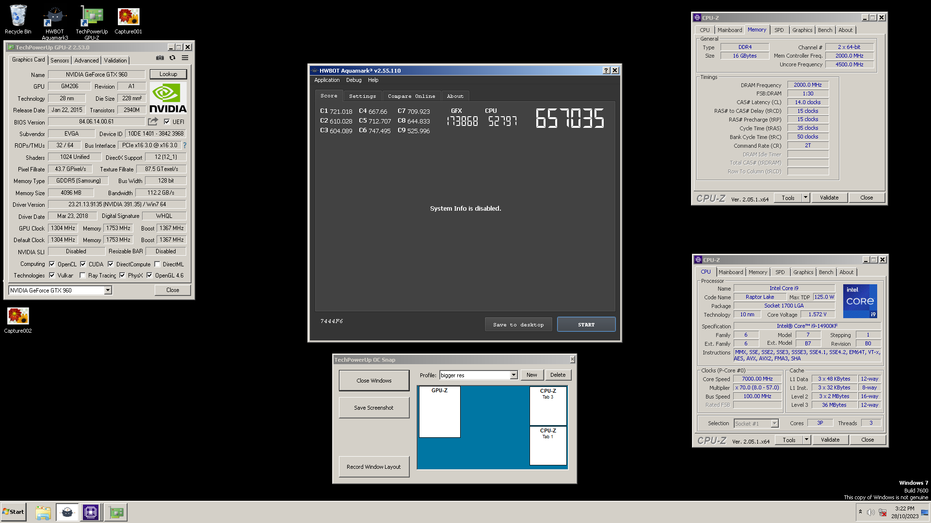Open the Recycle Bin desktop icon

pos(18,20)
